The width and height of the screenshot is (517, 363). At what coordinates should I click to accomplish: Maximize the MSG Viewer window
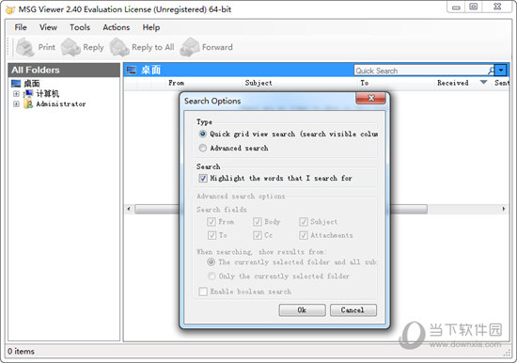pyautogui.click(x=474, y=8)
